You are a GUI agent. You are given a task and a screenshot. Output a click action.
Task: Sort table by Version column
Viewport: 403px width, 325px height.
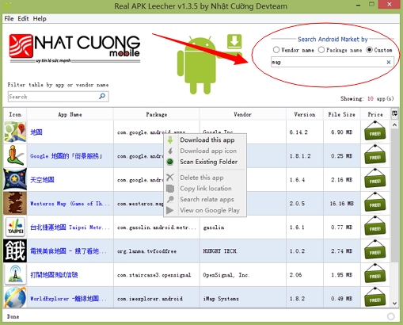coord(305,114)
